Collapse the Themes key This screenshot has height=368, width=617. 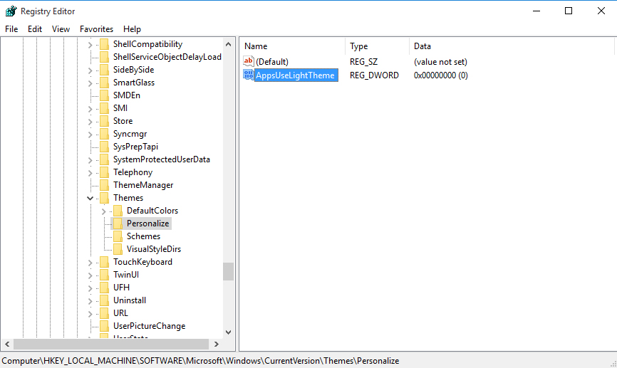tap(90, 198)
